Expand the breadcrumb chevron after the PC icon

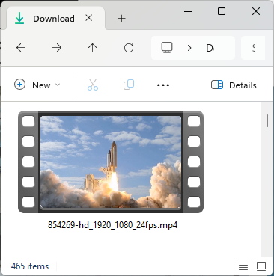coord(189,48)
